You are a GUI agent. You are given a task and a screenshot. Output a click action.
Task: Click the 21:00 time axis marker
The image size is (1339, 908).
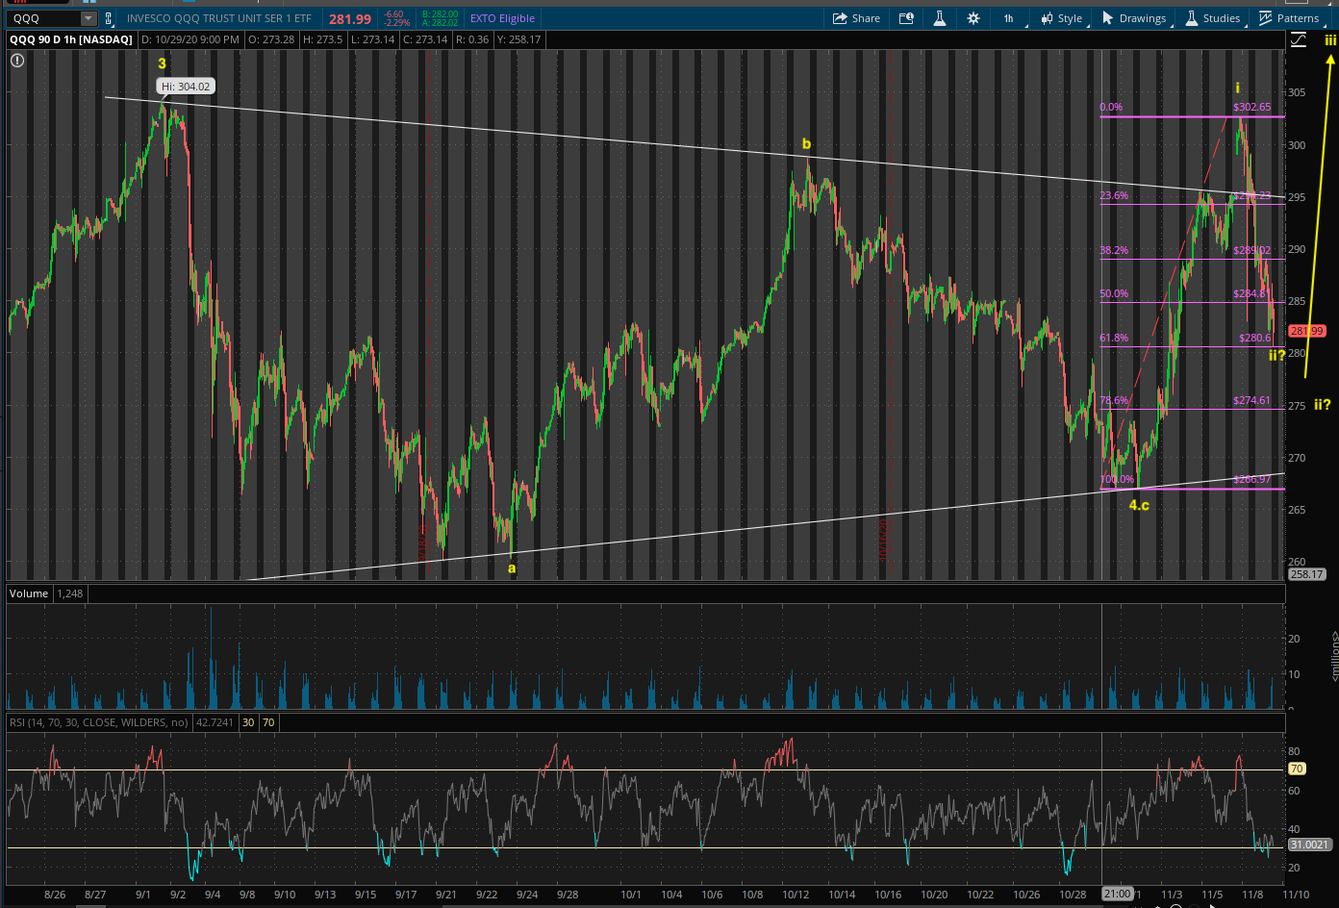point(1117,894)
